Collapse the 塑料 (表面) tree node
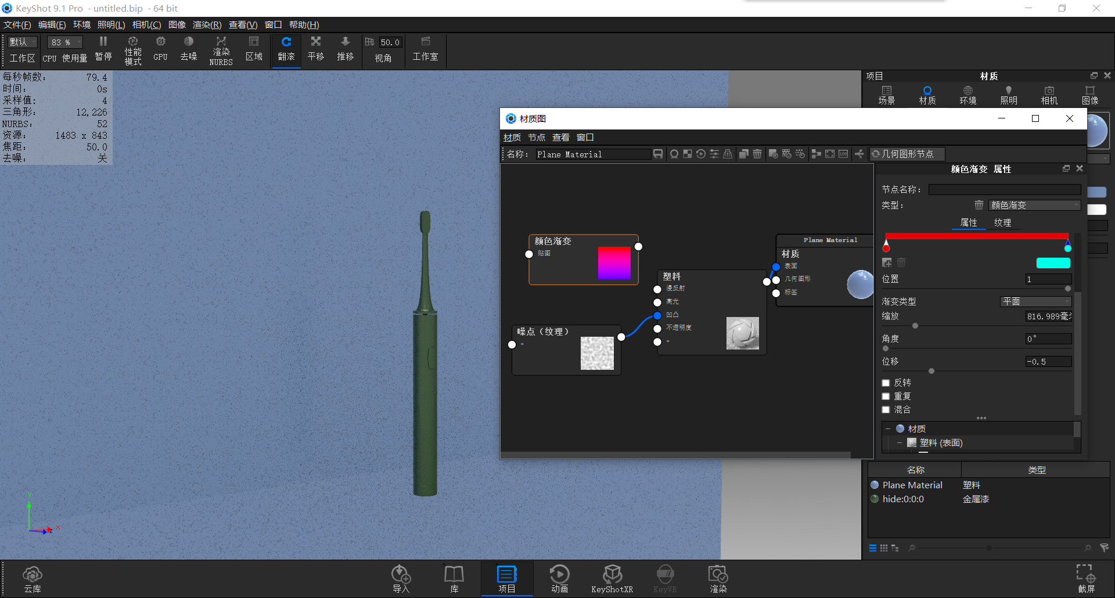Viewport: 1115px width, 598px height. [x=899, y=443]
